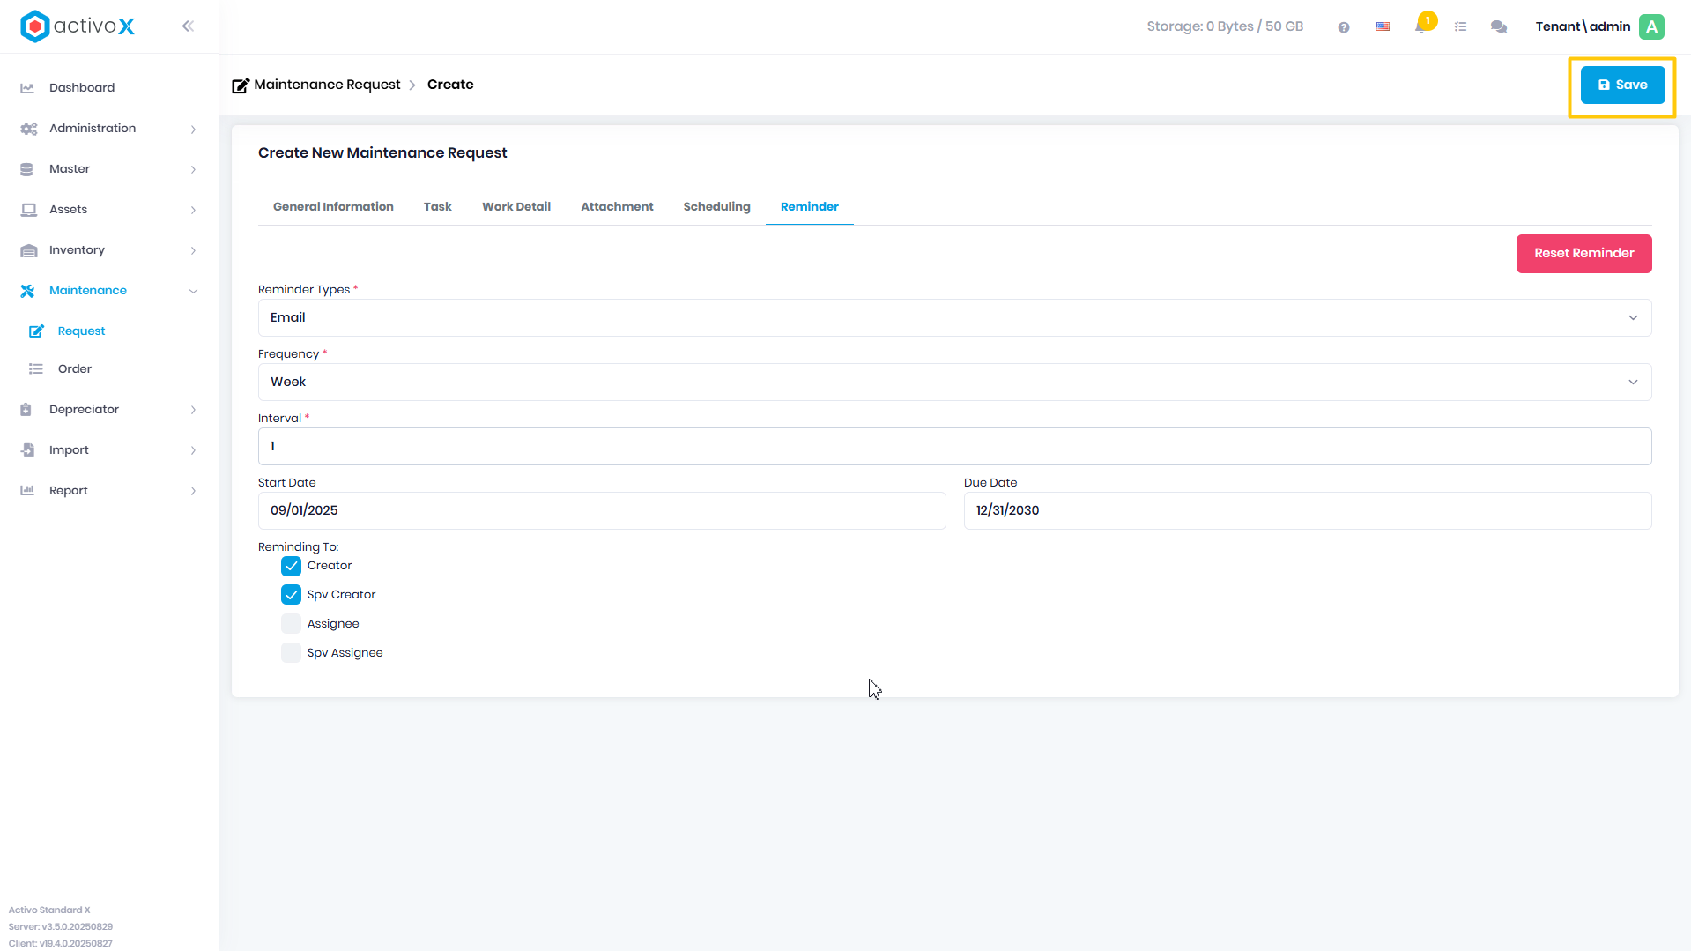
Task: Switch to the Scheduling tab
Action: (x=716, y=207)
